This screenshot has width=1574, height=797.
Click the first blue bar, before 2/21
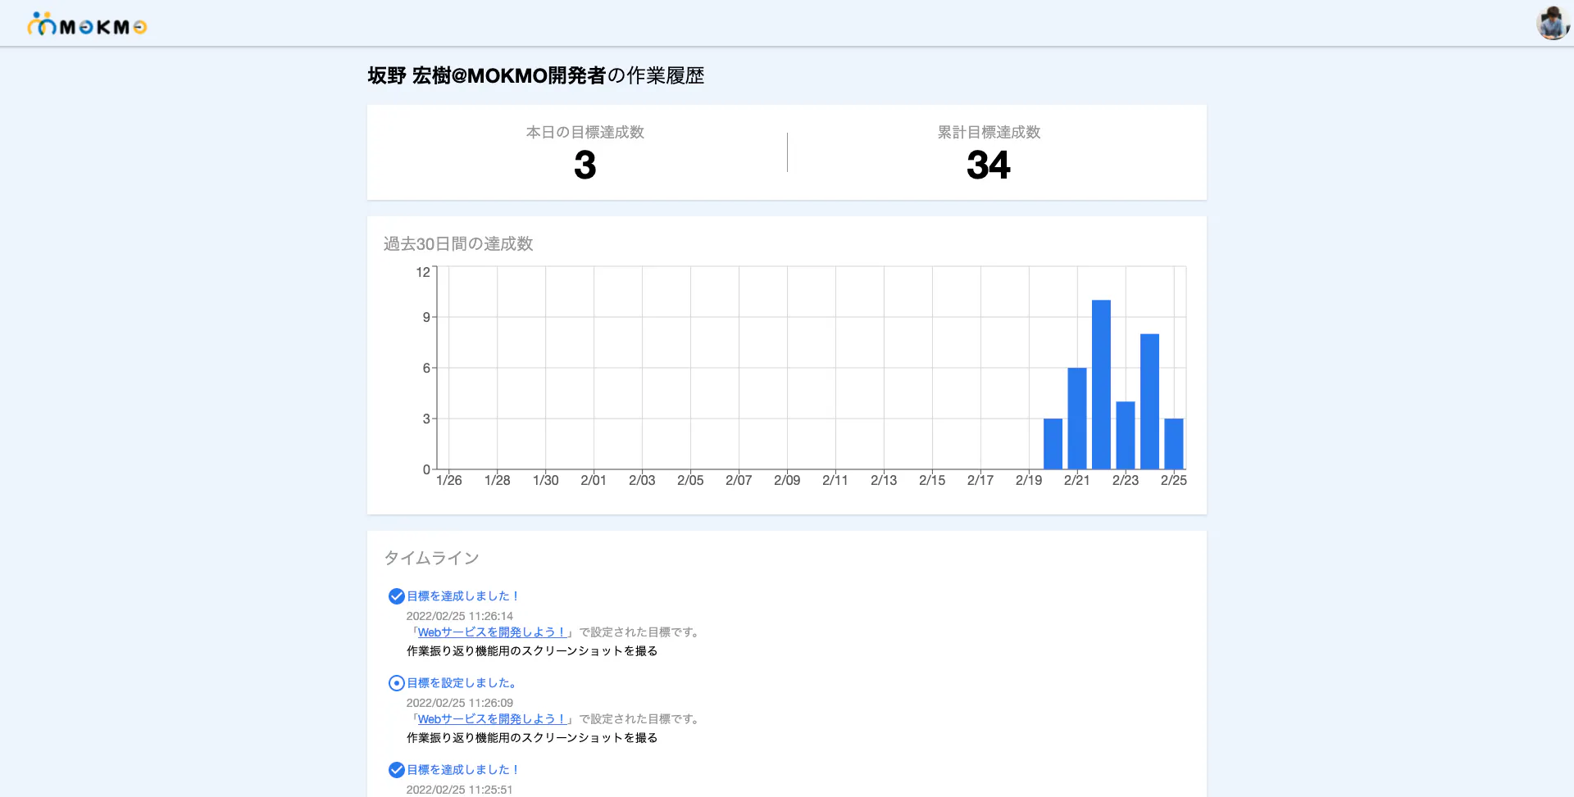pyautogui.click(x=1053, y=444)
